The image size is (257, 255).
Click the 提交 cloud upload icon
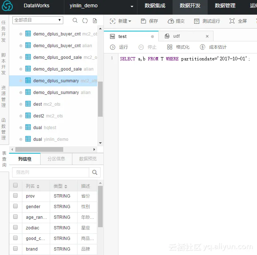171,21
